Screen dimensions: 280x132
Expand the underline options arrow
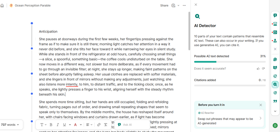coord(70,125)
